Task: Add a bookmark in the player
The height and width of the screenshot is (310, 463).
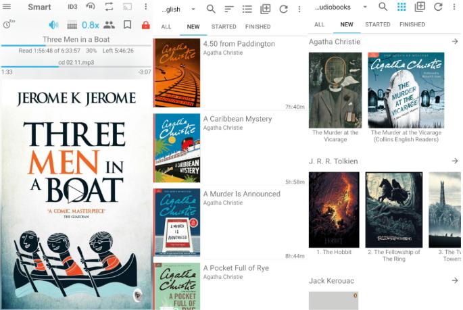Action: [127, 25]
